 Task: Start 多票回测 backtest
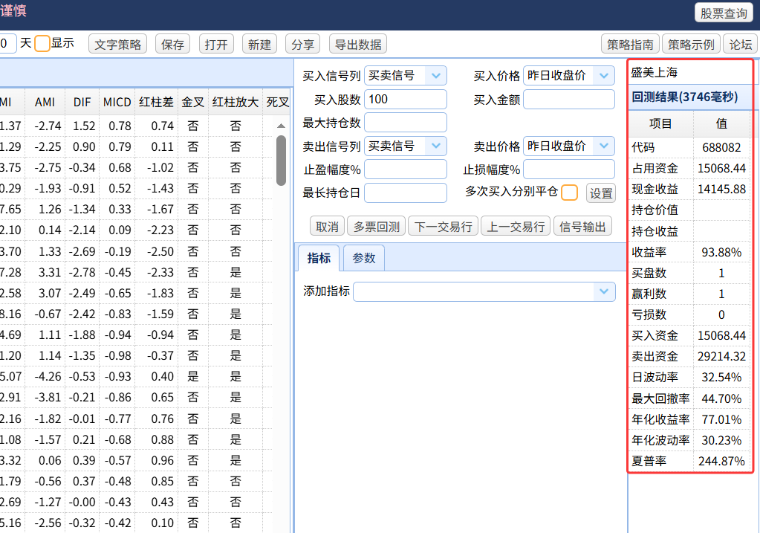tap(377, 227)
